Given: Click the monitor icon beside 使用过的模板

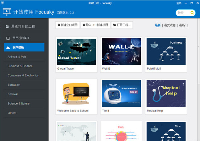Looking at the screenshot, I should coord(8,38).
